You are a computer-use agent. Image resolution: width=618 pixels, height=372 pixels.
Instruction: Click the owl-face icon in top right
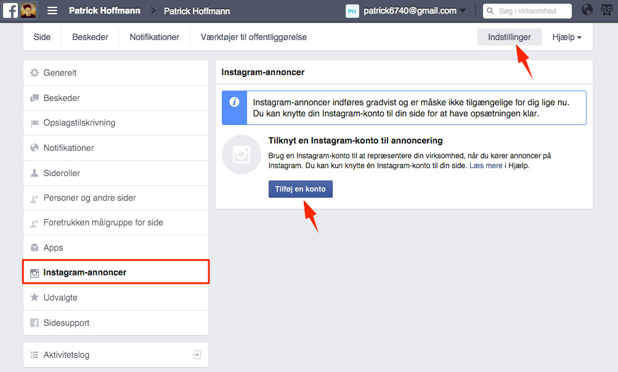pyautogui.click(x=606, y=10)
